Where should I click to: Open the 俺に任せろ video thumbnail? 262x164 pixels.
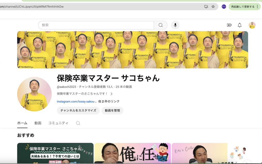click(133, 153)
